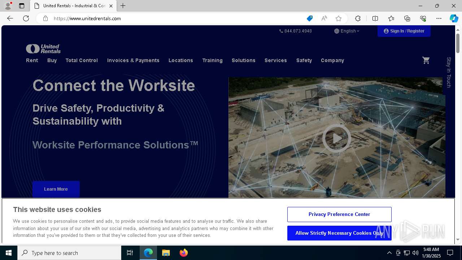Image resolution: width=462 pixels, height=260 pixels.
Task: Open Settings and more menu
Action: click(439, 18)
